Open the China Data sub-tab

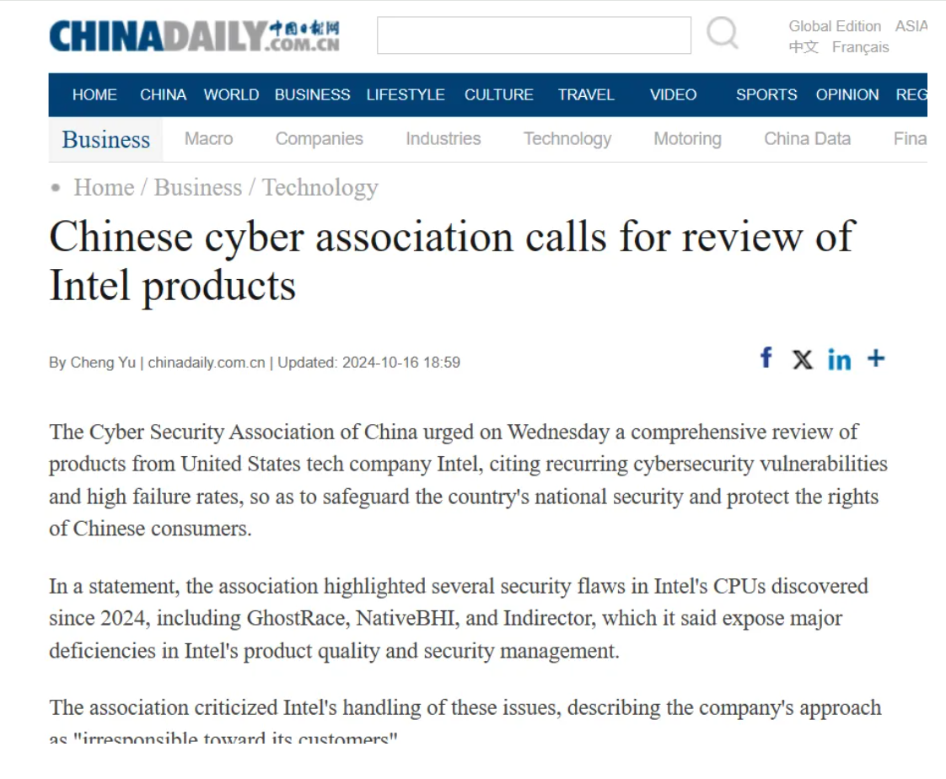click(807, 139)
